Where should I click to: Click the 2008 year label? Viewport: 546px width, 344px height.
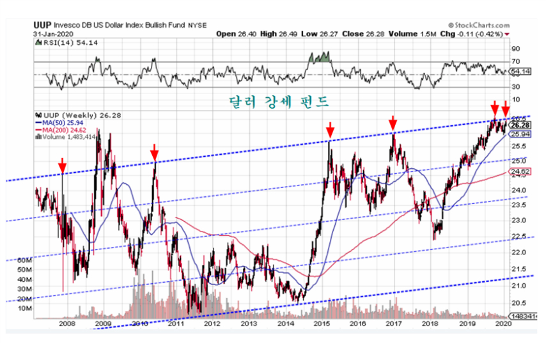pos(67,324)
